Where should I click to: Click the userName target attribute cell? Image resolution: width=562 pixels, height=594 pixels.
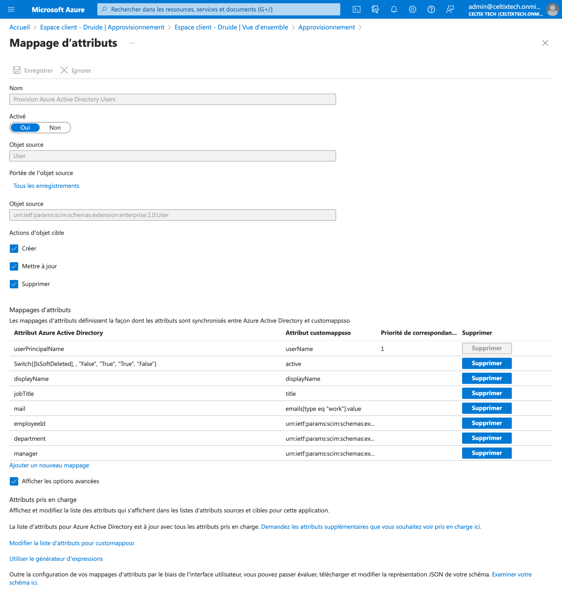[x=299, y=349]
